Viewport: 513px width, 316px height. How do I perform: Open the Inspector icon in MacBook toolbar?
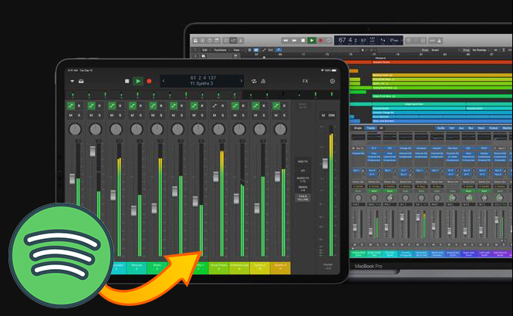click(203, 41)
